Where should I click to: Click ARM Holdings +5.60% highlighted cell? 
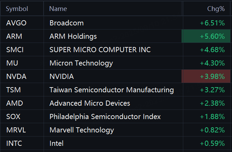pos(206,36)
